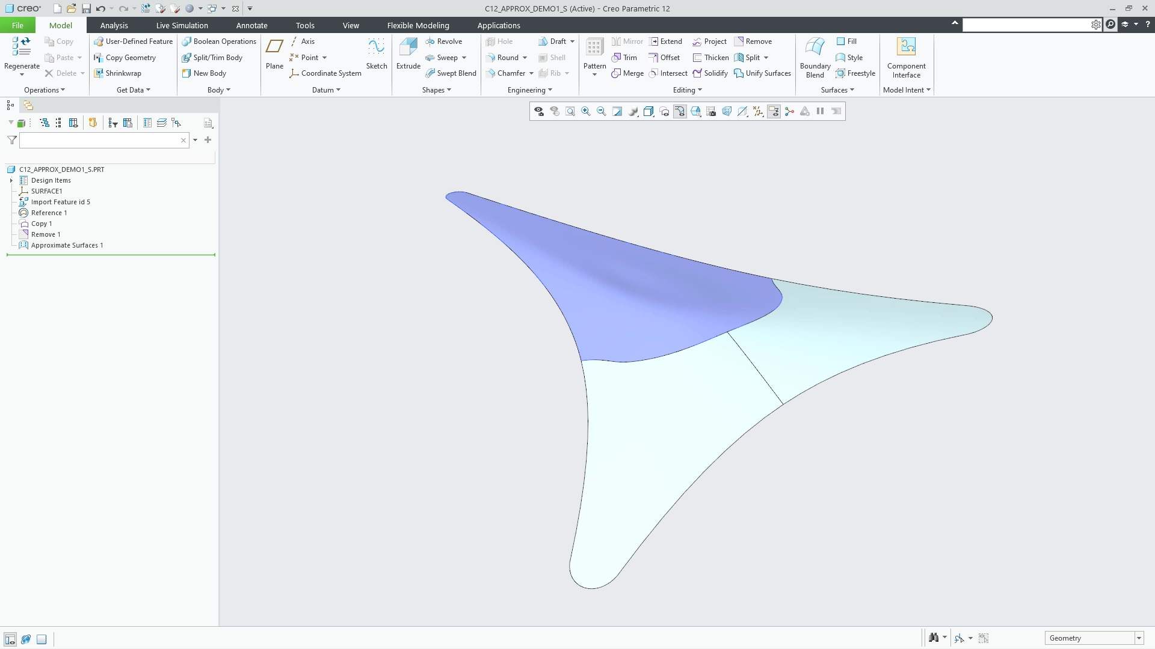Switch to the Analysis tab
Image resolution: width=1155 pixels, height=649 pixels.
tap(114, 25)
